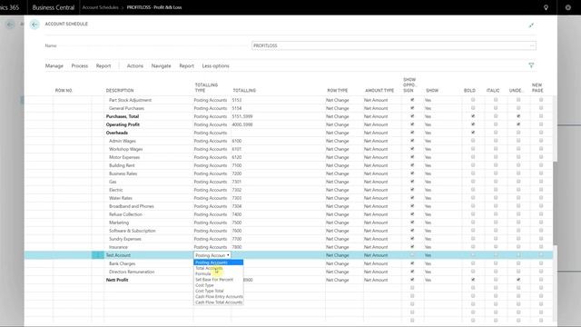Click the Totalling column header
Image resolution: width=581 pixels, height=327 pixels.
tap(244, 91)
